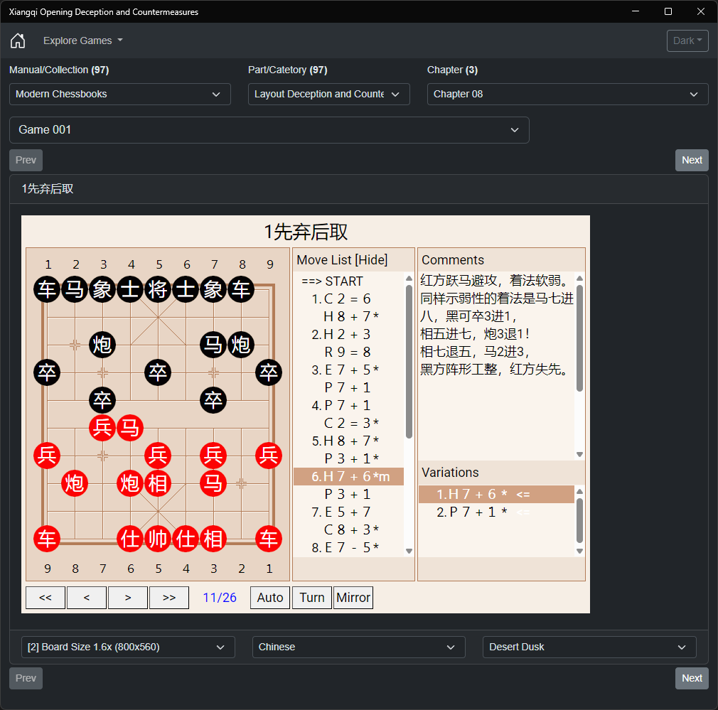Click the black general 将 piece

pos(158,289)
